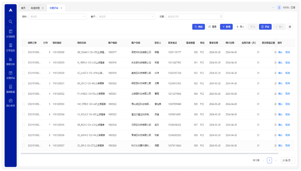Close the 制造排程 tab
The image size is (301, 171).
(43, 8)
